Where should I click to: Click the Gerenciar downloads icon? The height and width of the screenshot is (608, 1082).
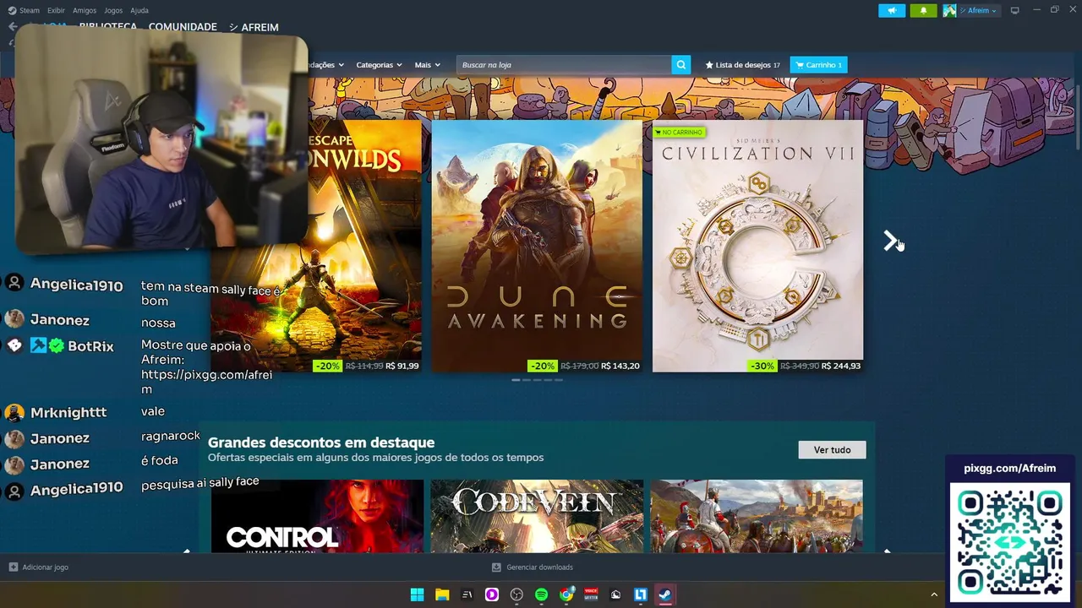[x=496, y=567]
